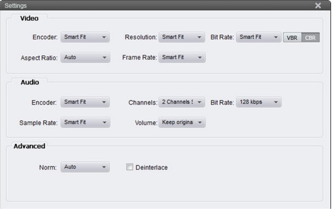Select CBR bit rate mode
This screenshot has height=209, width=332.
[310, 38]
